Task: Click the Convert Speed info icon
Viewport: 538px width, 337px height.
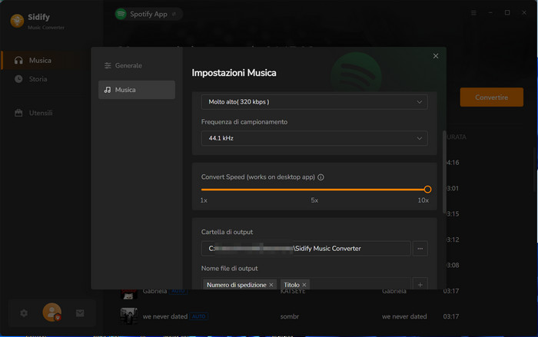Action: click(x=320, y=177)
